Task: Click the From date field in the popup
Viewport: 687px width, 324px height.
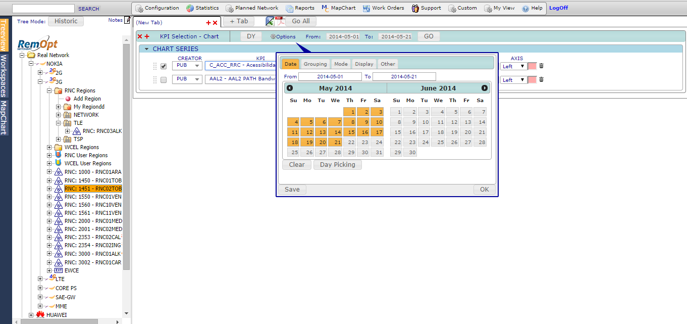Action: pyautogui.click(x=330, y=77)
